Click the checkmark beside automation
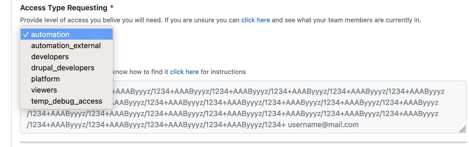The height and width of the screenshot is (147, 469). [26, 35]
